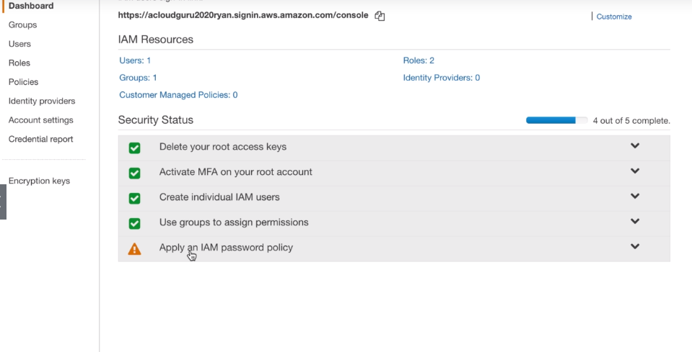Screen dimensions: 692x352
Task: Open Roles from the navigation pane
Action: click(x=19, y=63)
